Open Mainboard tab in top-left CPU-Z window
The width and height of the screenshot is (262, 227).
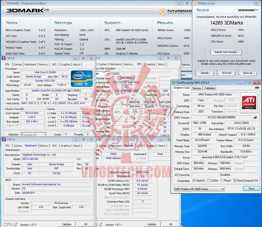(x=30, y=64)
